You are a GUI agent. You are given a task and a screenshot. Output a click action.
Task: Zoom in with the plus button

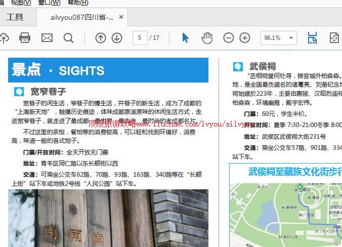245,38
